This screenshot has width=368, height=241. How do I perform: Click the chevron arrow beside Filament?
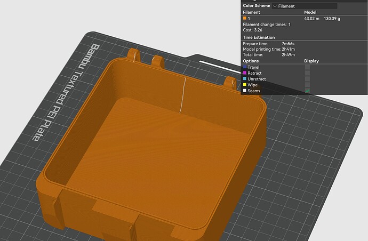(275, 6)
